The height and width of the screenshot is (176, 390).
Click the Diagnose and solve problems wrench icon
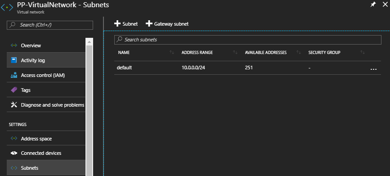[13, 105]
